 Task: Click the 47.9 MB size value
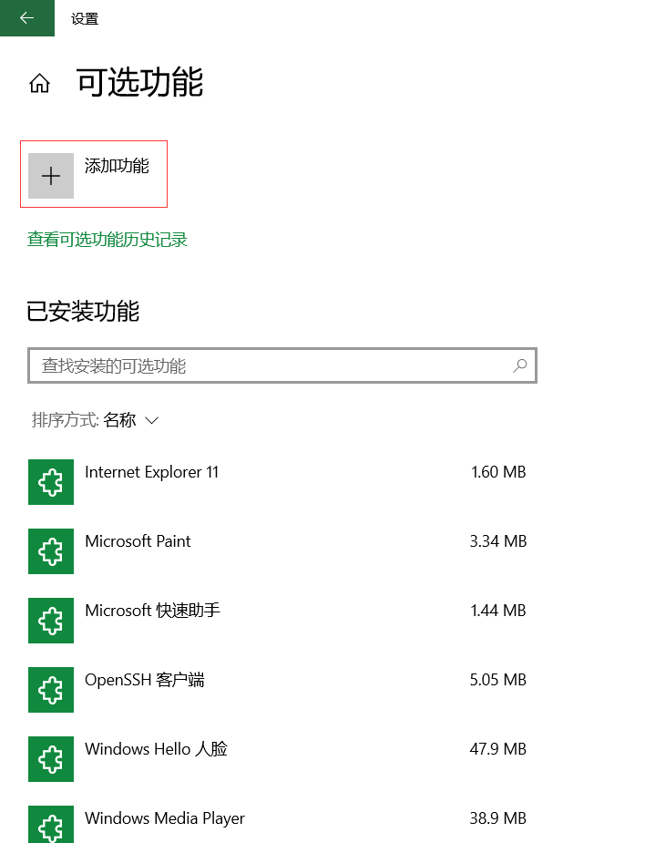(x=498, y=749)
